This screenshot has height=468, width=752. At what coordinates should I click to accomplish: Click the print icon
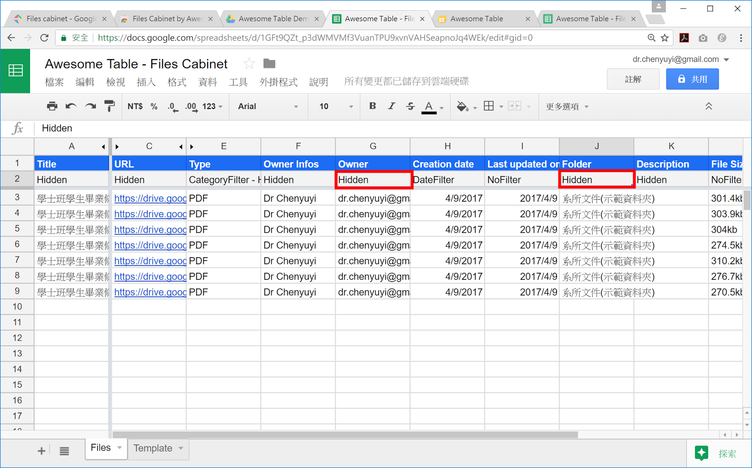52,106
